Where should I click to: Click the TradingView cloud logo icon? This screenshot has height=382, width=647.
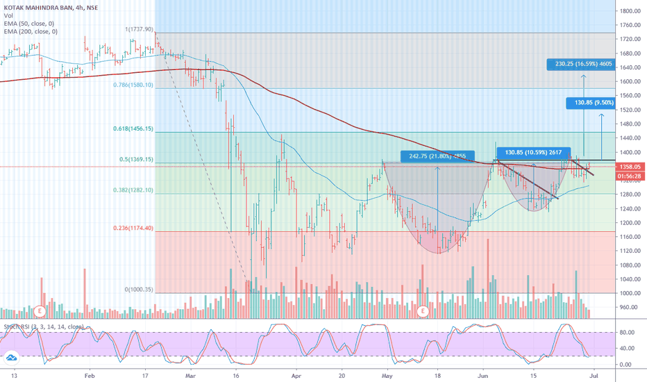pyautogui.click(x=11, y=358)
